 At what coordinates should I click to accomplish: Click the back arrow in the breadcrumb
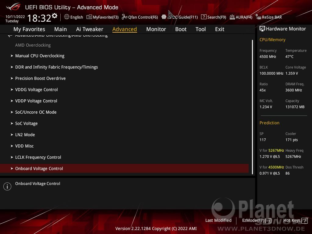[10, 36]
